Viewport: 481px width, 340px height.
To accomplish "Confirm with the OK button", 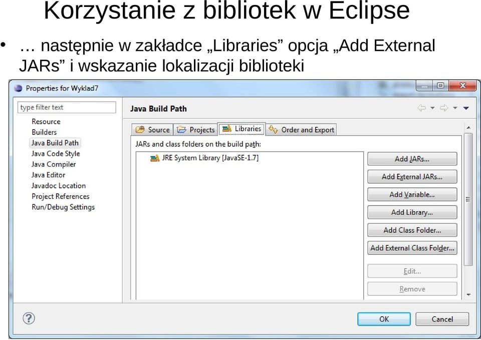I will pos(384,319).
